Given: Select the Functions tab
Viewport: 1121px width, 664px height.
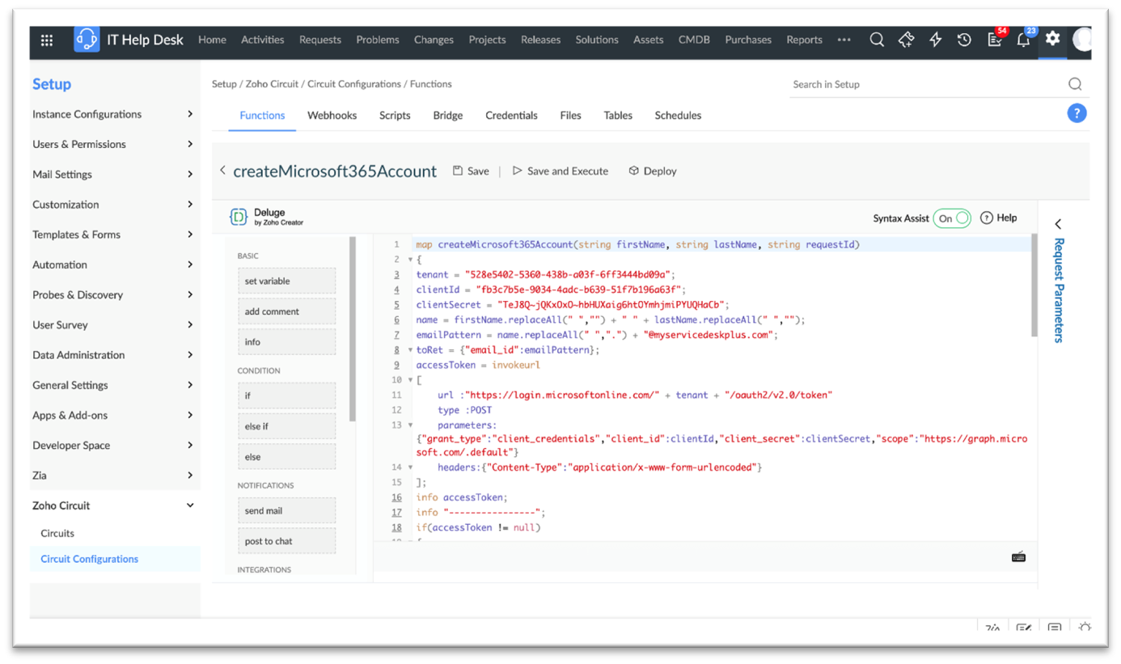Looking at the screenshot, I should point(262,115).
